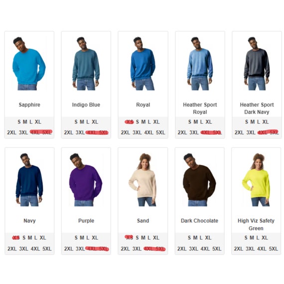Open the Navy sweatshirt thumbnail

[x=29, y=180]
